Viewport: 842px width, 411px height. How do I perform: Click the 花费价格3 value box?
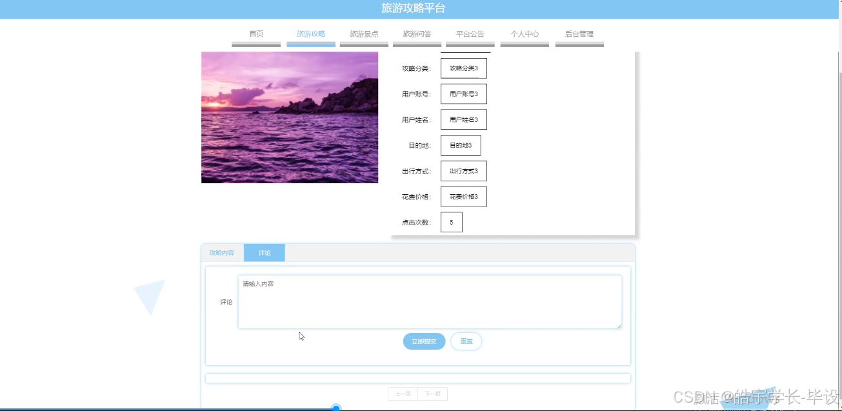[x=464, y=197]
